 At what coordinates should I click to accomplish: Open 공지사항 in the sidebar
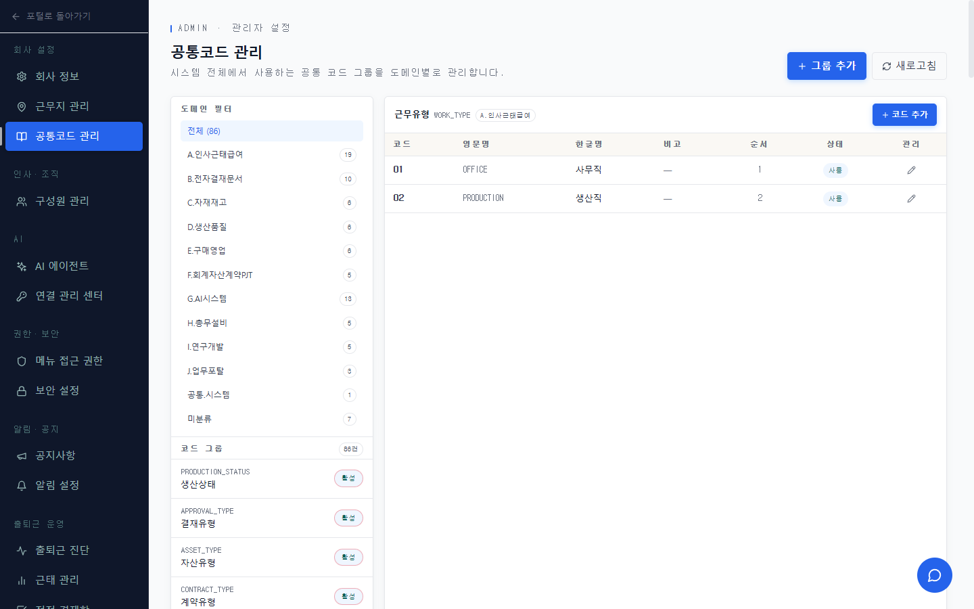point(74,455)
